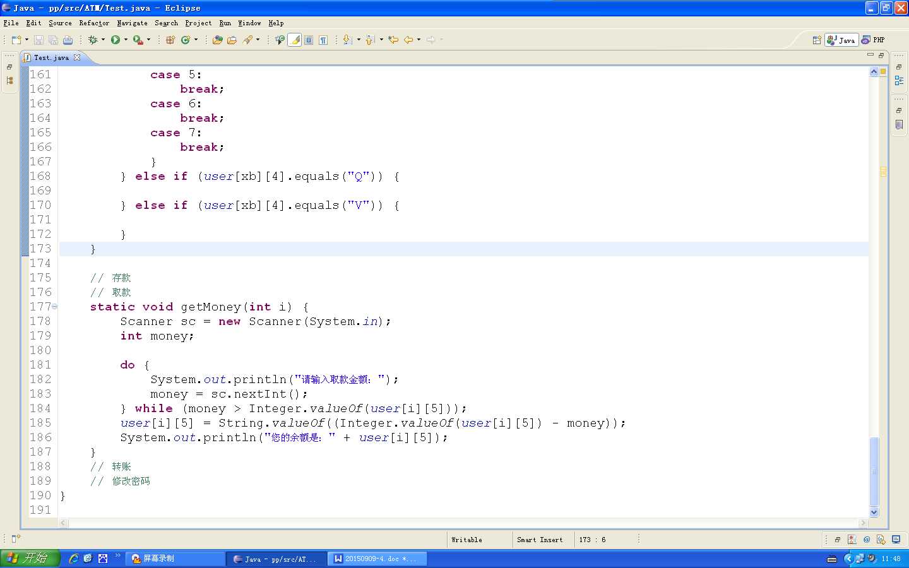Click the Previous Annotation arrow icon
Viewport: 909px width, 568px height.
pyautogui.click(x=370, y=40)
